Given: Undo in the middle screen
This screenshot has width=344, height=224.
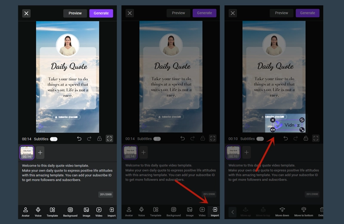Looking at the screenshot, I should (x=182, y=138).
